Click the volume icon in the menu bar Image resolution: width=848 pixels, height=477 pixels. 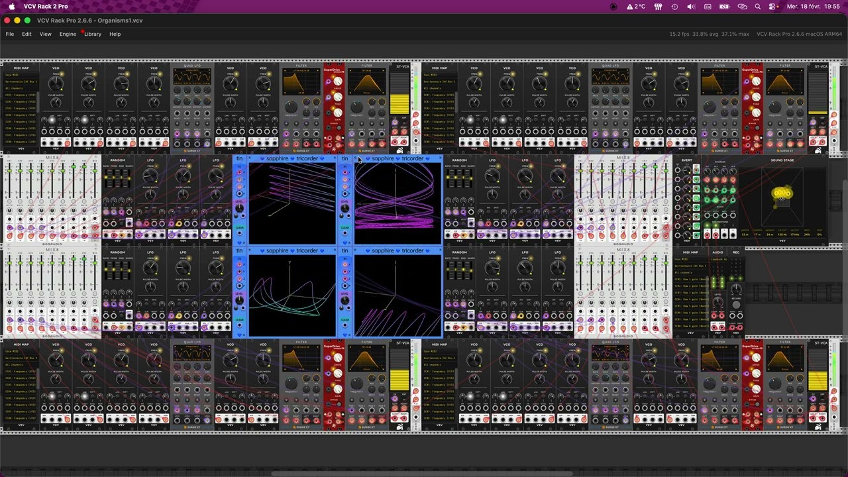[691, 6]
